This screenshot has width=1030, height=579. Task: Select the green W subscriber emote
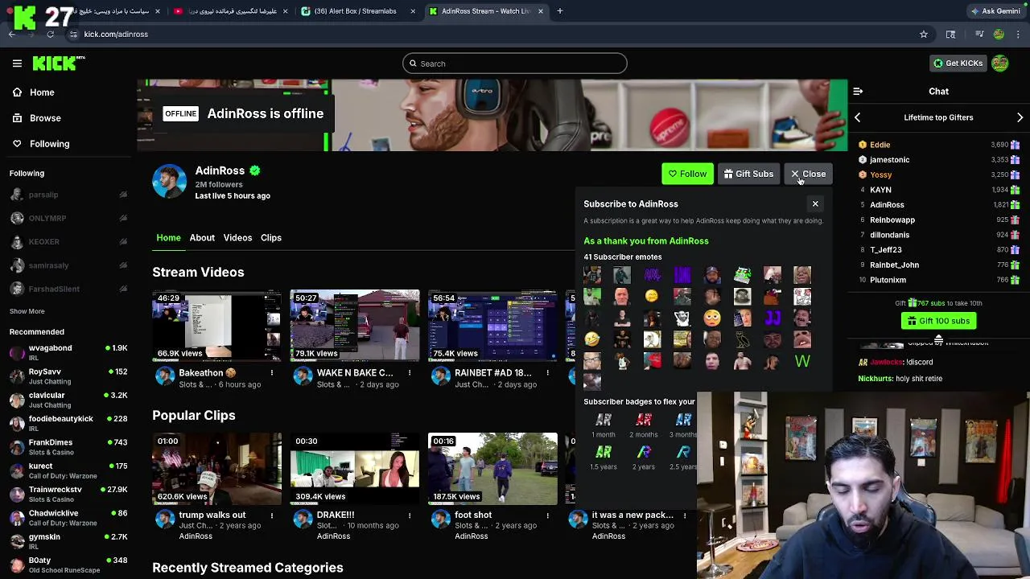click(802, 362)
